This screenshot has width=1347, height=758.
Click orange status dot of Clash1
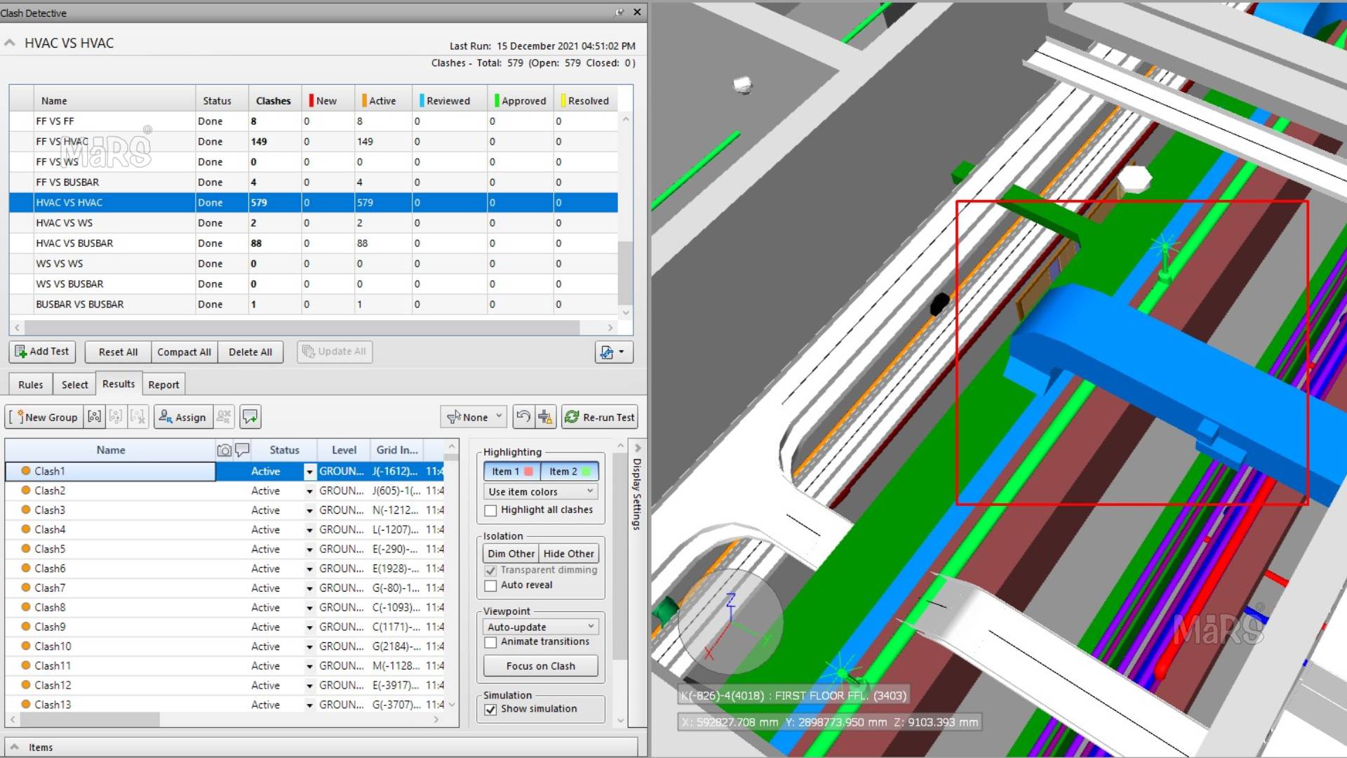pyautogui.click(x=26, y=471)
